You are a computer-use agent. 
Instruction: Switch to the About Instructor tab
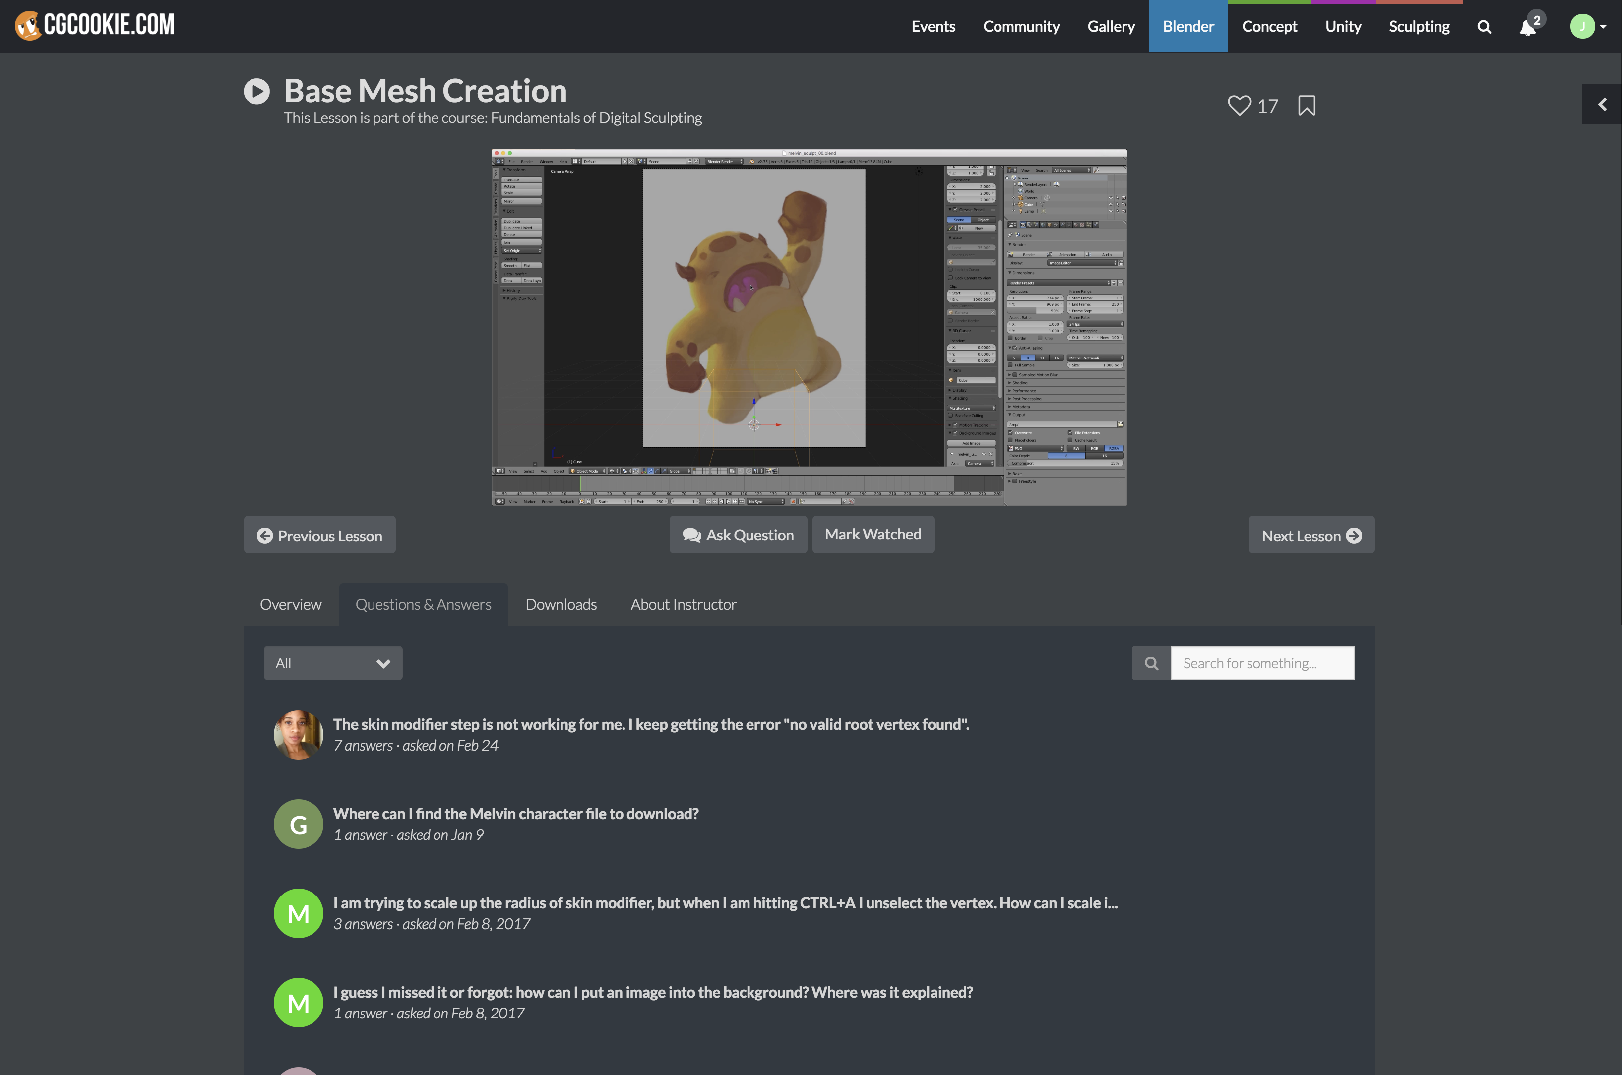683,605
